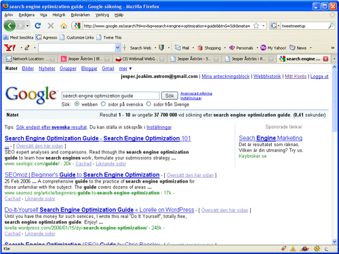Screen dimensions: 339x254
Task: Click the Yahoo toolbar search field
Action: tap(77, 48)
